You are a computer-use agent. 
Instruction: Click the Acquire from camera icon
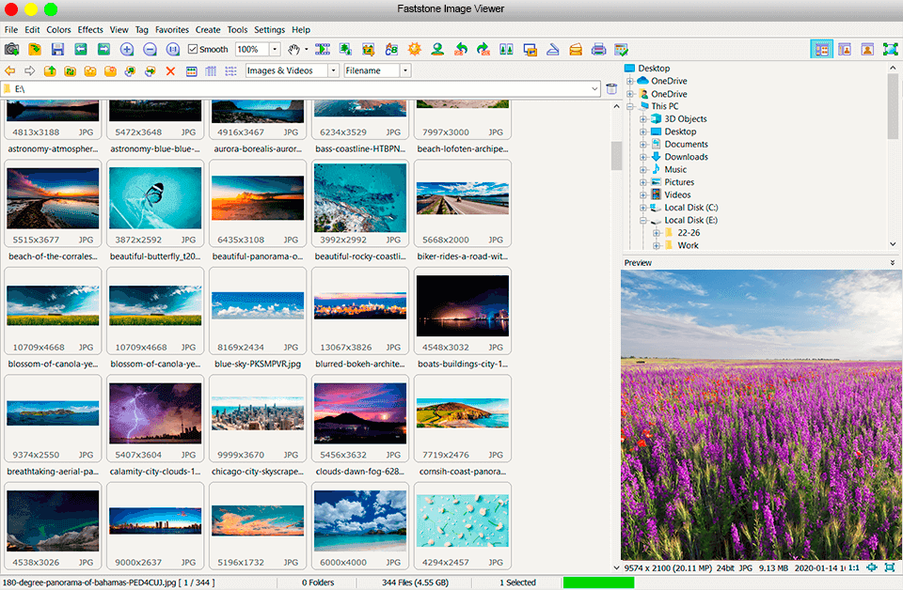click(11, 49)
